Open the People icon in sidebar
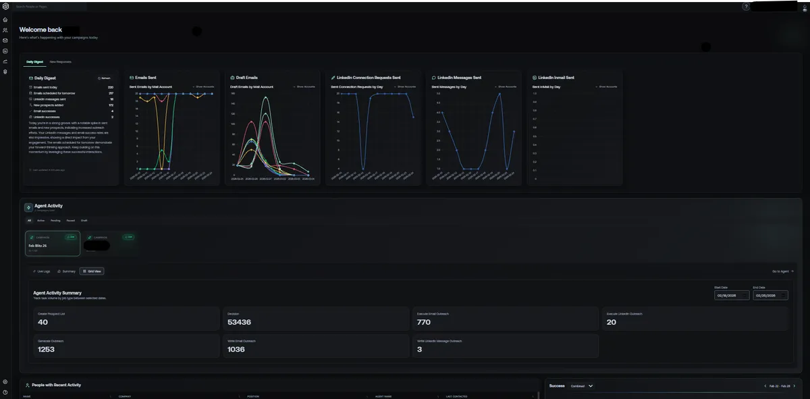The width and height of the screenshot is (810, 399). pyautogui.click(x=5, y=30)
